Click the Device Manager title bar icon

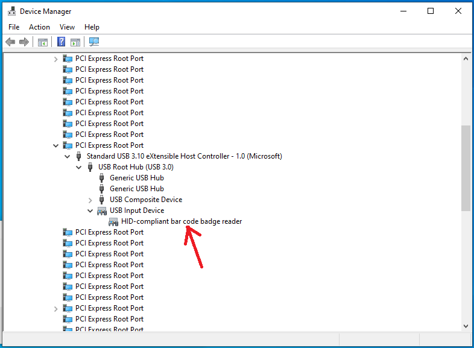click(x=12, y=11)
